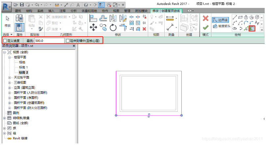The image size is (266, 148).
Task: Open the Revit application menu button
Action: coord(7,7)
